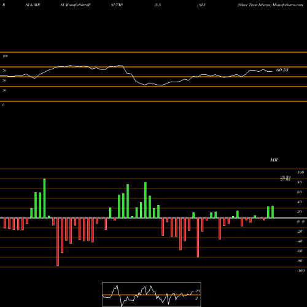Click the 'SI(TM)' header text
The image size is (307, 307).
click(117, 5)
